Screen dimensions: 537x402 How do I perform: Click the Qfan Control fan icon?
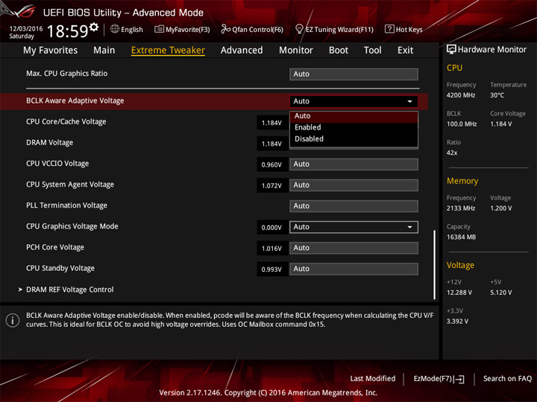point(225,29)
